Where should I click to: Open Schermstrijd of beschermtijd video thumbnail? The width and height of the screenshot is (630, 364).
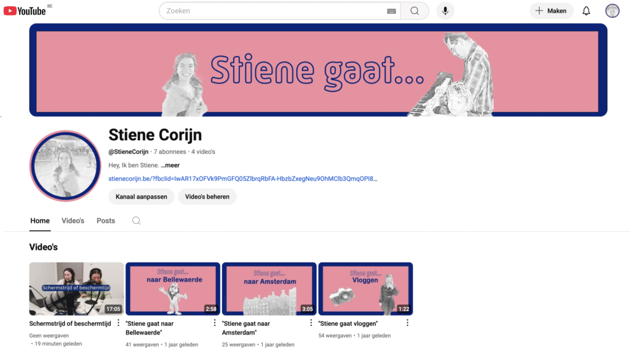pos(76,289)
